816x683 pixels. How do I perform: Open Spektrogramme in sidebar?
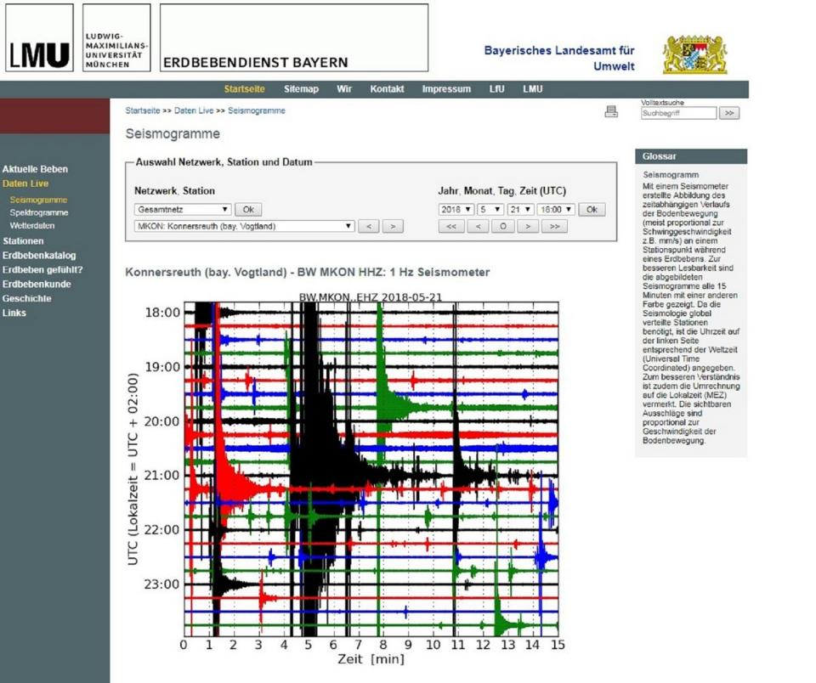[x=39, y=212]
